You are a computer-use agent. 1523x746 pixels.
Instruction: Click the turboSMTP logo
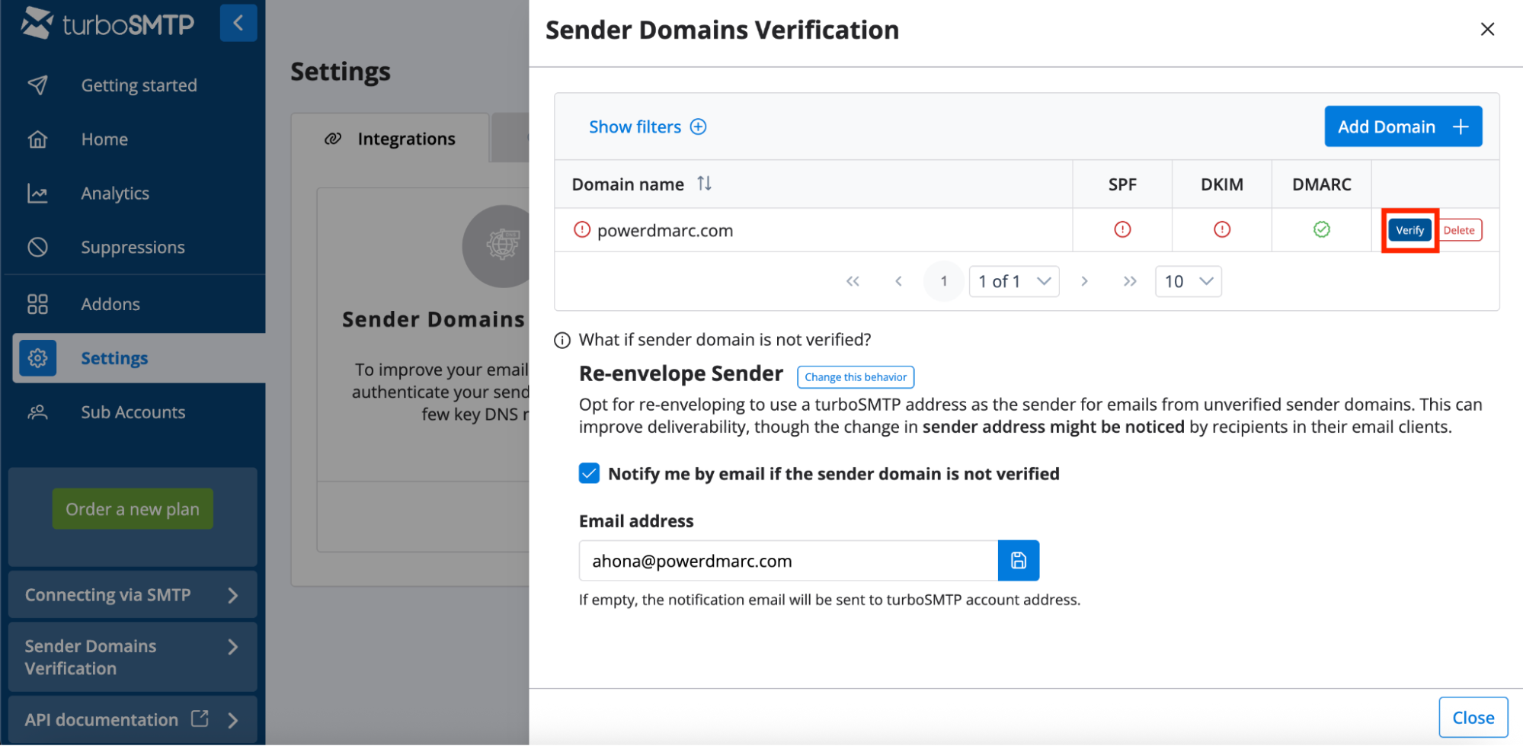[x=107, y=24]
